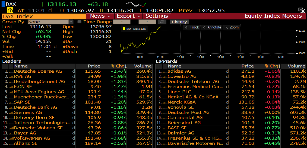Click the Laggards Volume column header

click(294, 66)
